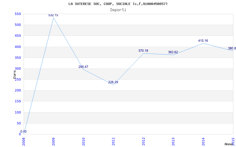Click the Euro axis title
This screenshot has width=236, height=147.
[x=14, y=75]
